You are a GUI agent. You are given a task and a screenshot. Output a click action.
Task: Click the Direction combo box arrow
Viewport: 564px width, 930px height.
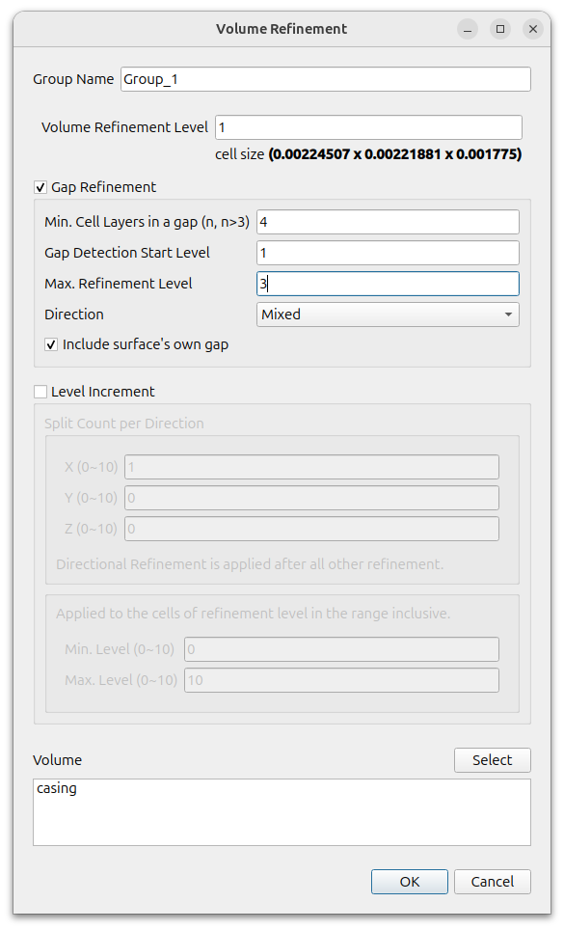(508, 315)
